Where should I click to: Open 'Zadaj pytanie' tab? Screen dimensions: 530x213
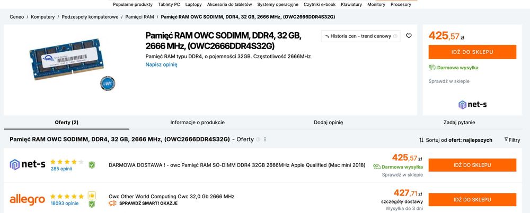(459, 122)
